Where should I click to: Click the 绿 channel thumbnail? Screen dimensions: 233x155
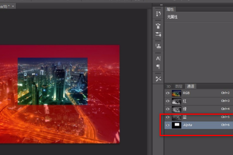[x=176, y=109]
